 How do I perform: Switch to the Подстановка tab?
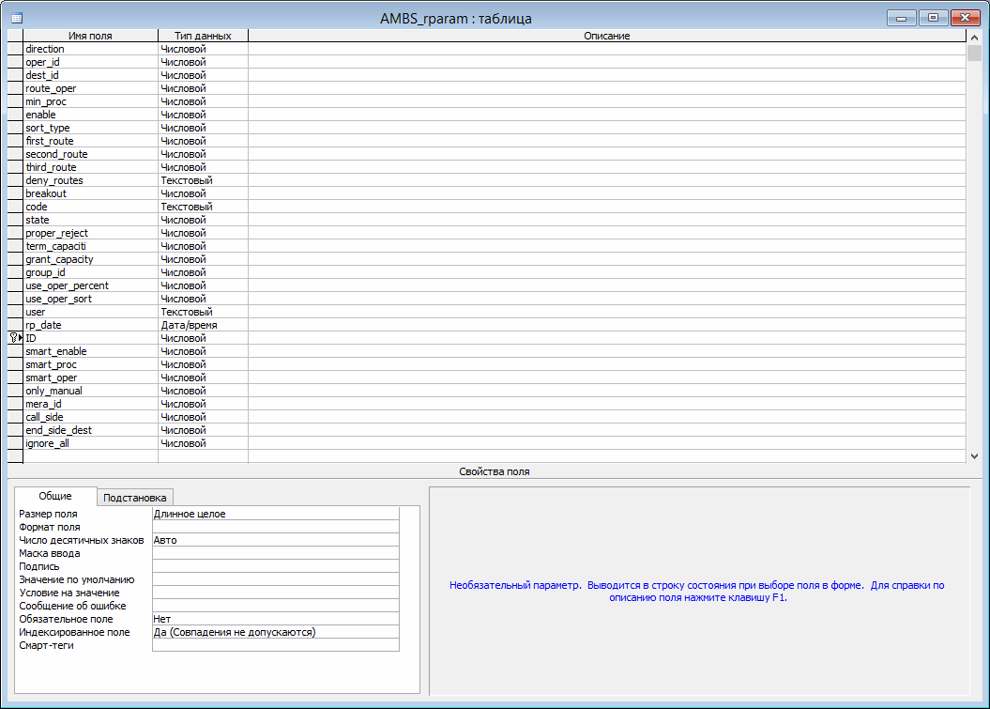135,498
